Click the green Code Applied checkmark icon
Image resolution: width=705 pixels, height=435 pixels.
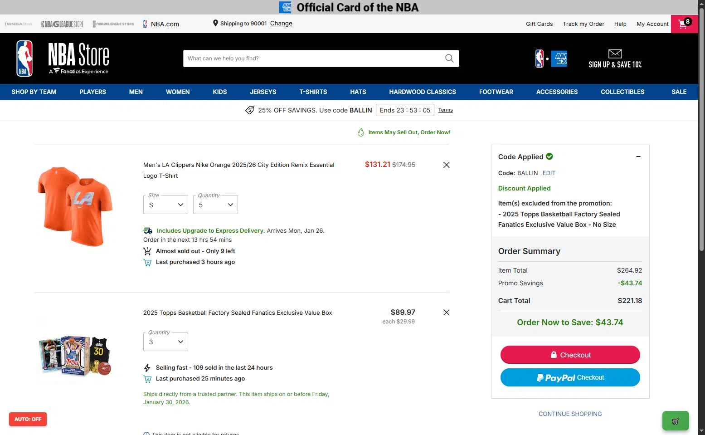click(x=549, y=156)
